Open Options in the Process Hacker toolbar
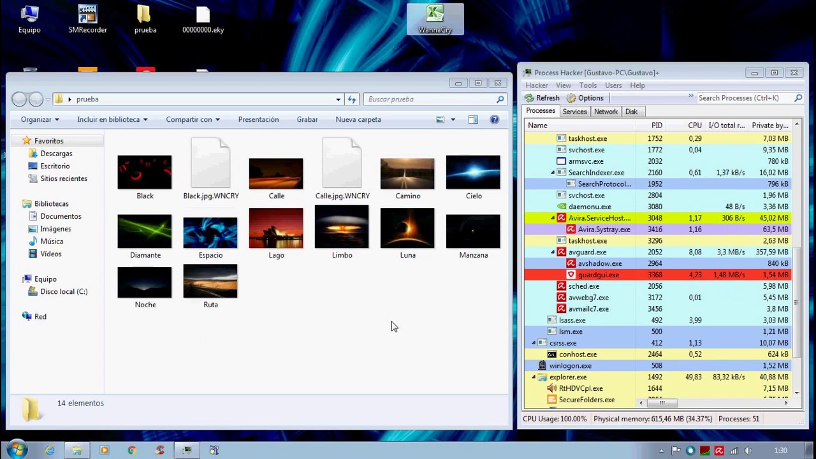 coord(585,98)
